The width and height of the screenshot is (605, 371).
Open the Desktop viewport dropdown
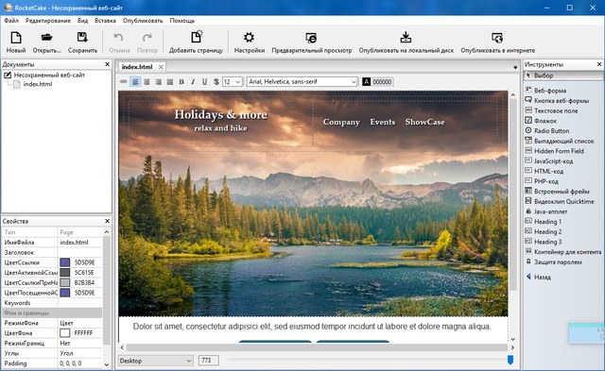point(155,361)
